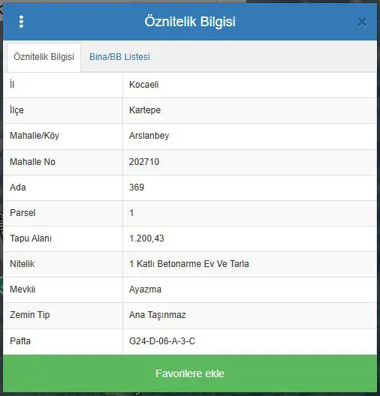This screenshot has width=380, height=396.
Task: Click the Parsel value 1
Action: 131,213
